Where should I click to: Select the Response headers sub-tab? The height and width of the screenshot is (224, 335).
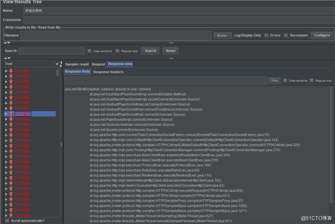pyautogui.click(x=109, y=72)
